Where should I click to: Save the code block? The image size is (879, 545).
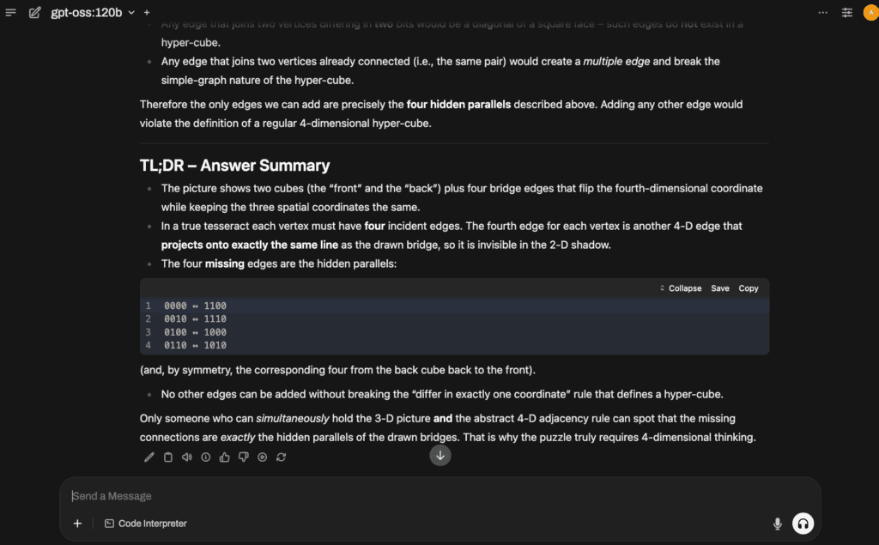[x=720, y=288]
